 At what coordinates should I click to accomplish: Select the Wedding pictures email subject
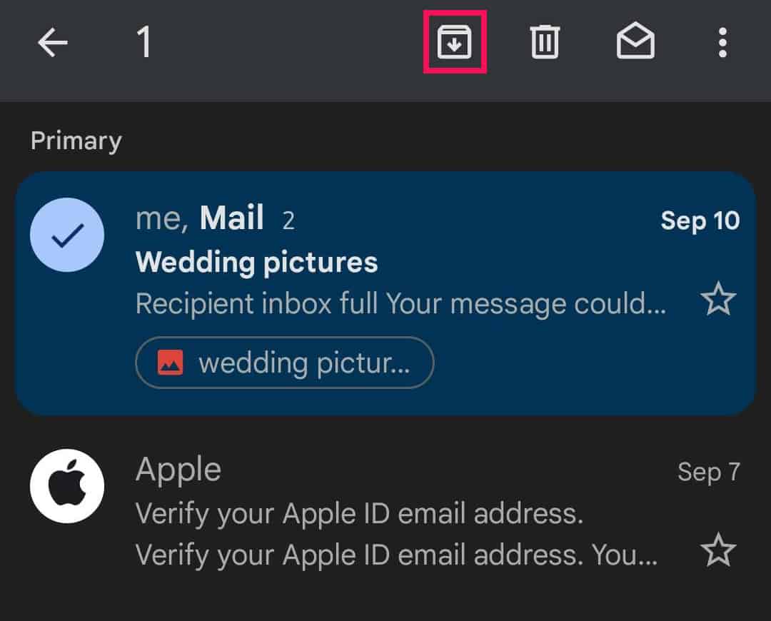pyautogui.click(x=256, y=262)
